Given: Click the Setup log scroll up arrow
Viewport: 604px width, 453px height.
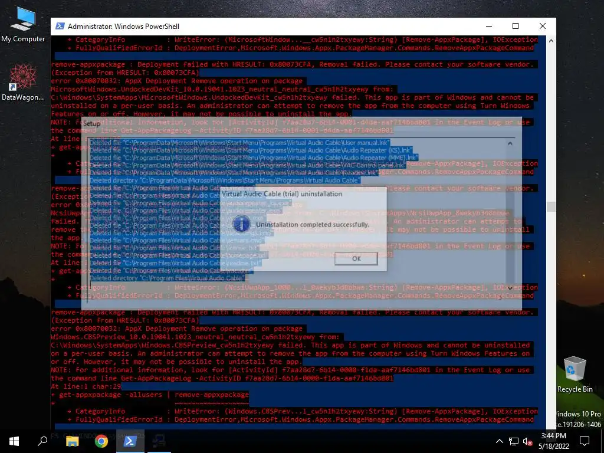Looking at the screenshot, I should (x=510, y=144).
